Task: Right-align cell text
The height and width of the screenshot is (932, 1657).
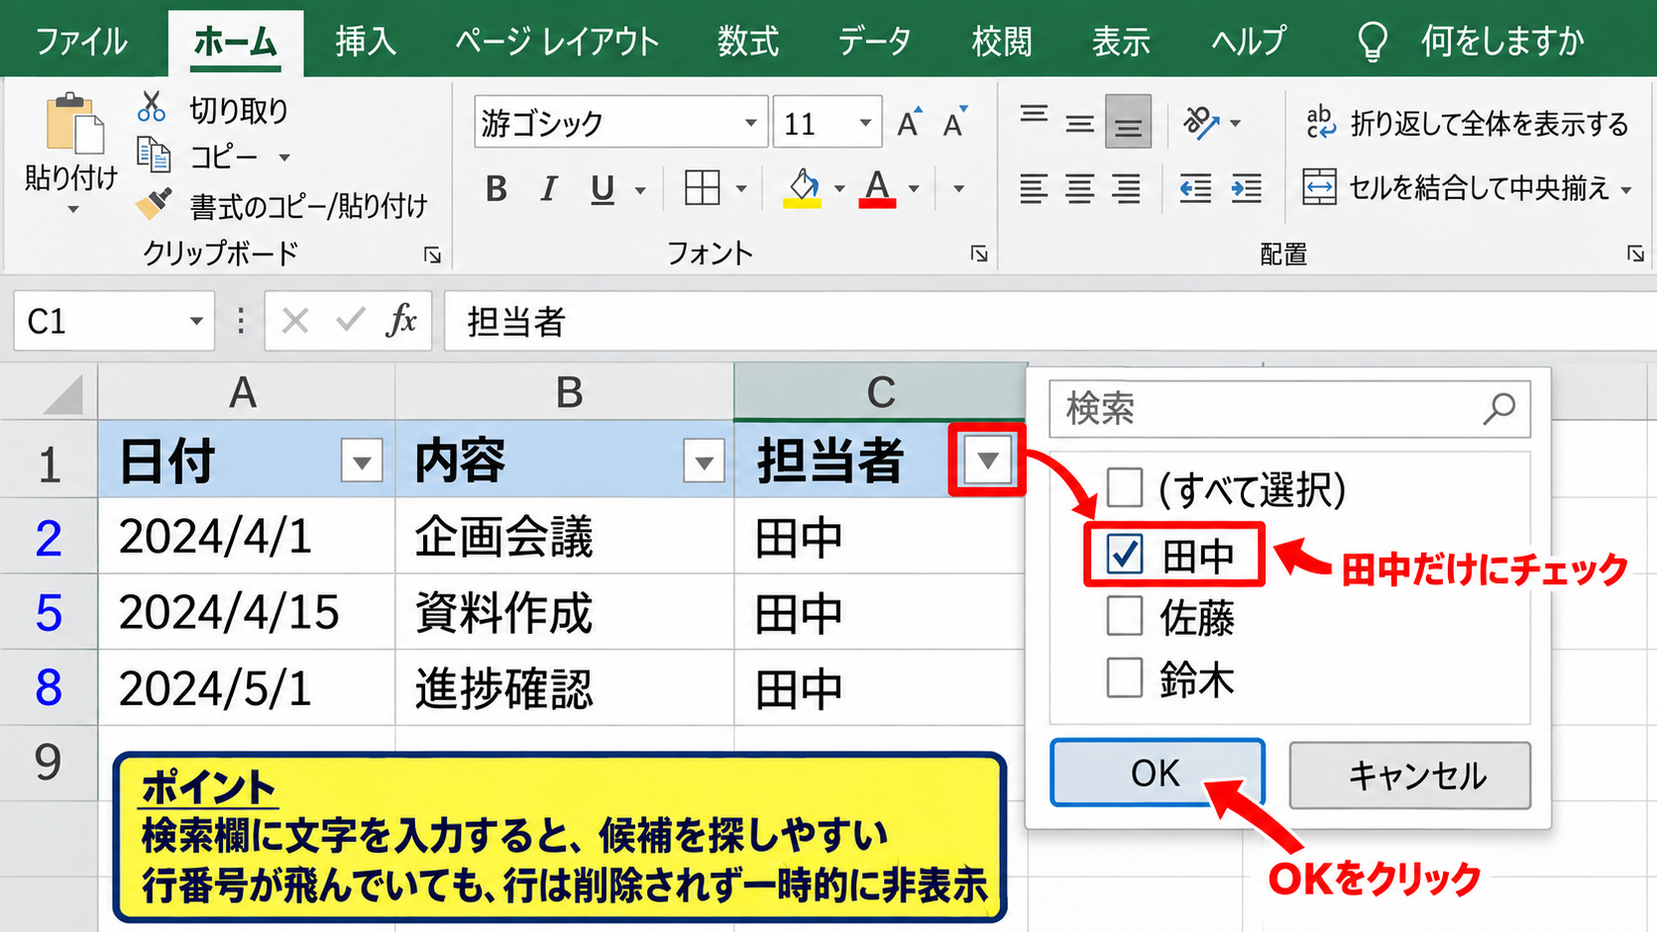Action: [1127, 187]
